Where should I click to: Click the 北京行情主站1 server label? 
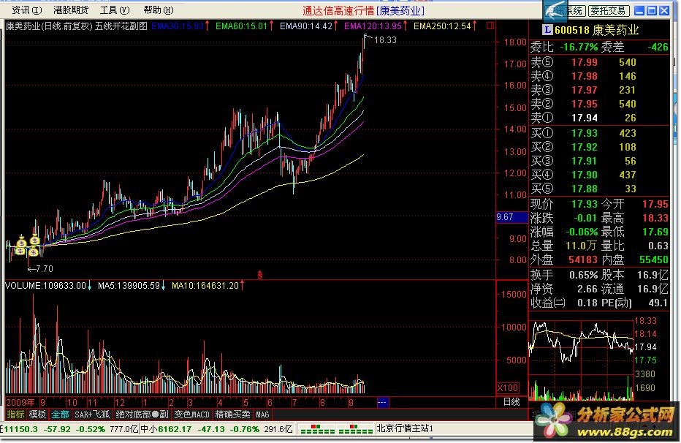(x=404, y=428)
